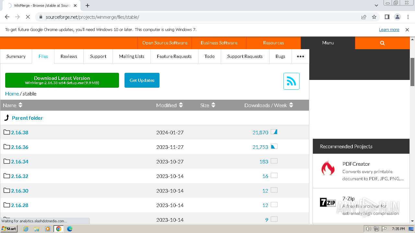View download stats chart for 2.16.38
The image size is (415, 233).
274,132
